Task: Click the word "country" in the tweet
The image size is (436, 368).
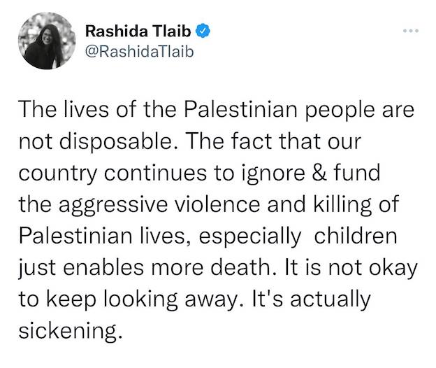Action: 58,174
